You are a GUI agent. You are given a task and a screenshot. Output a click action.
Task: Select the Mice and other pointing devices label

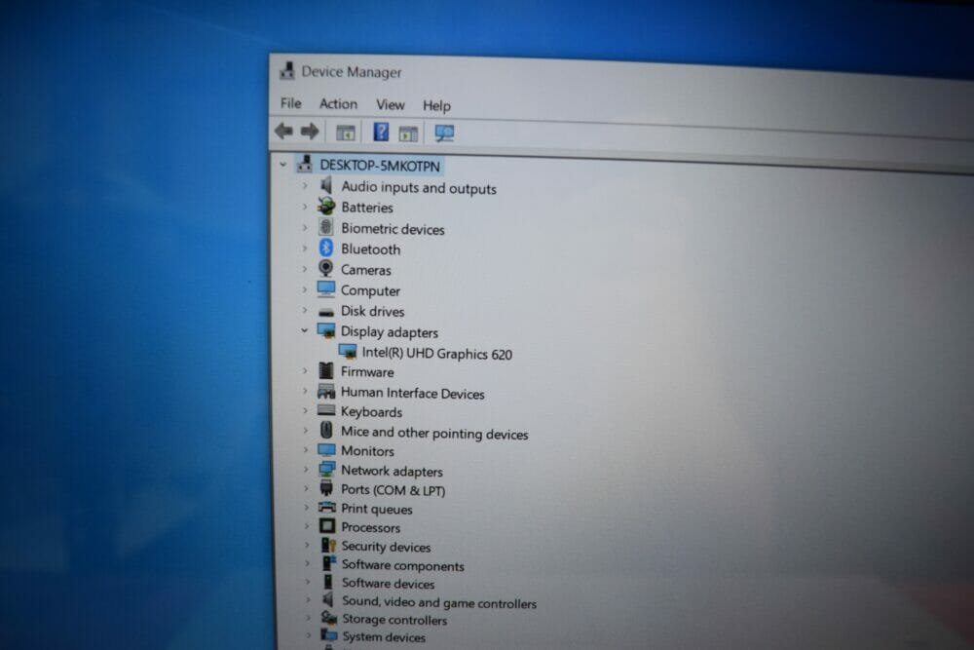click(x=434, y=433)
